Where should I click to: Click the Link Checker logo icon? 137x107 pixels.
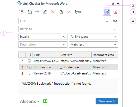[19, 3]
